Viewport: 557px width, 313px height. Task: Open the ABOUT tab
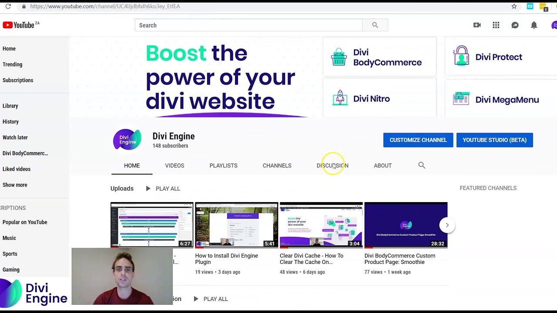(x=383, y=166)
